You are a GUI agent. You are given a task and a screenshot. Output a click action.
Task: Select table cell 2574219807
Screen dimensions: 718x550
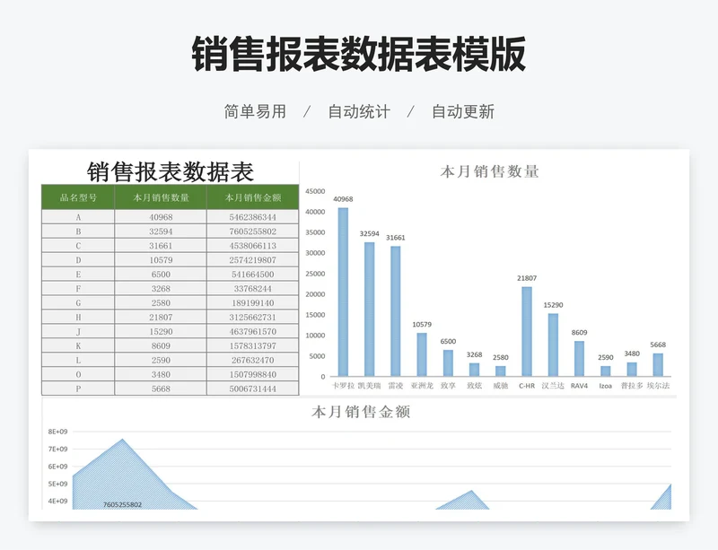pyautogui.click(x=253, y=259)
